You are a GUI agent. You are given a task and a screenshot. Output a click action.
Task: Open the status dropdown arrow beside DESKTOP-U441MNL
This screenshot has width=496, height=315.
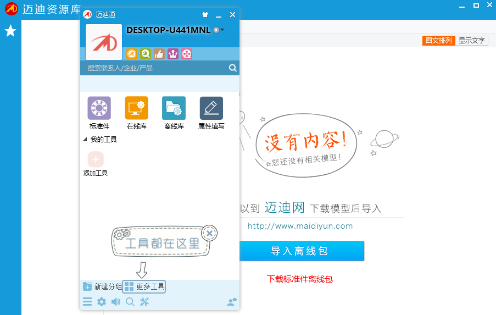click(222, 30)
